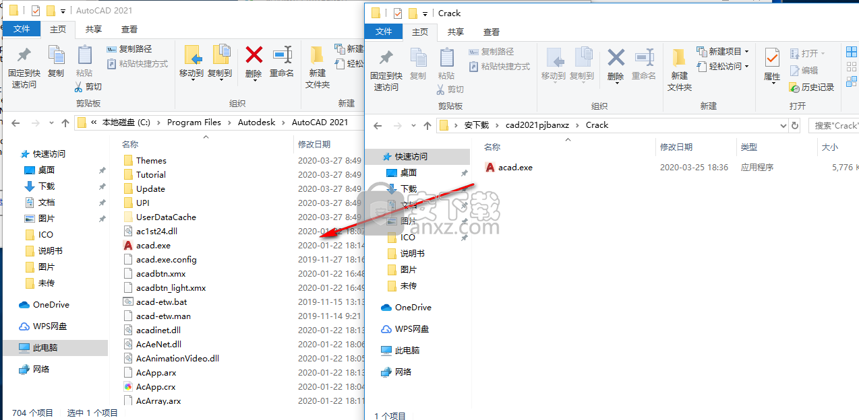The height and width of the screenshot is (420, 859).
Task: Select acad-etw.bat in AutoCAD 2021 folder
Action: pos(155,302)
